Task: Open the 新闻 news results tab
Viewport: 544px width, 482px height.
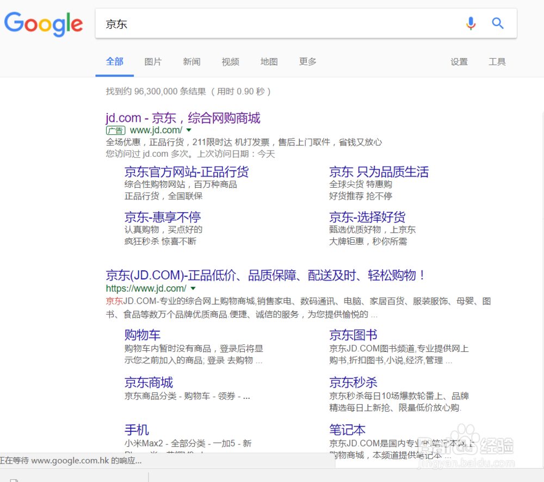Action: pyautogui.click(x=191, y=61)
